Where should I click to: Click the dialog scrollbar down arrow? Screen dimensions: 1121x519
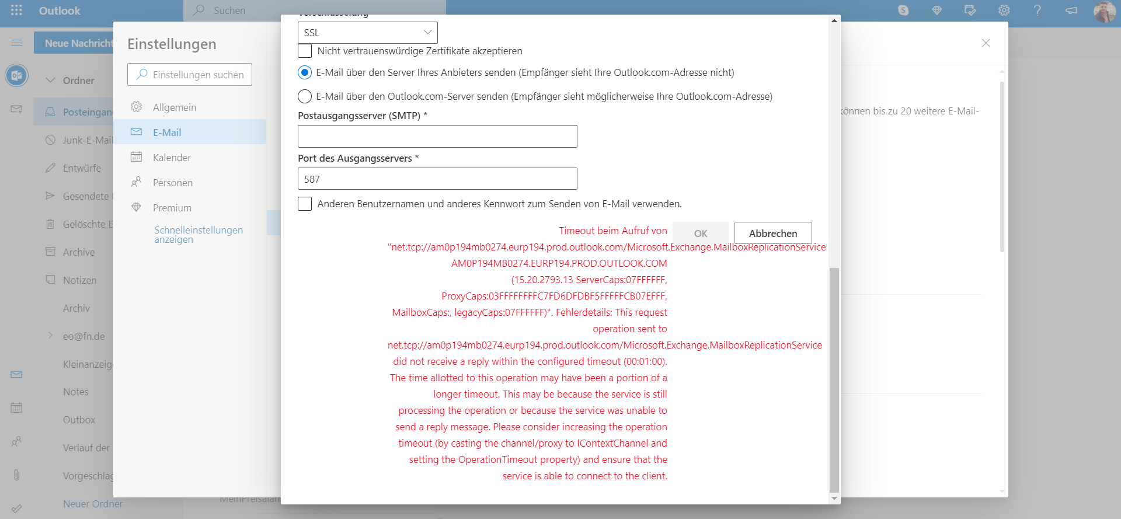pyautogui.click(x=834, y=499)
